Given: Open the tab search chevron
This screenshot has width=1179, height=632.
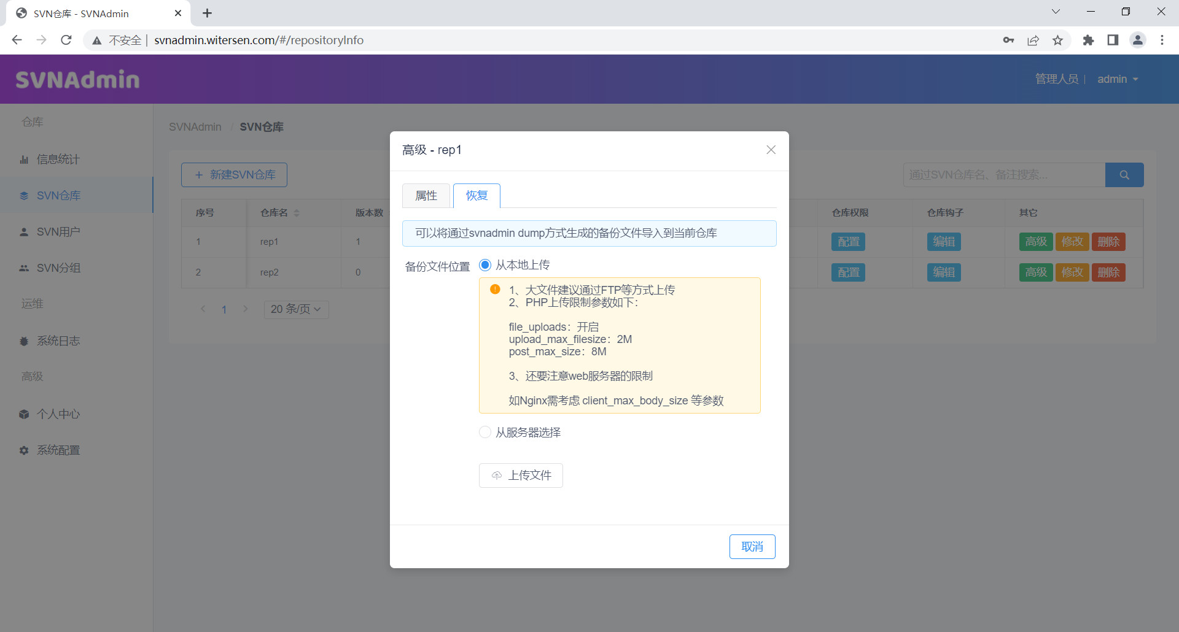Looking at the screenshot, I should tap(1056, 12).
